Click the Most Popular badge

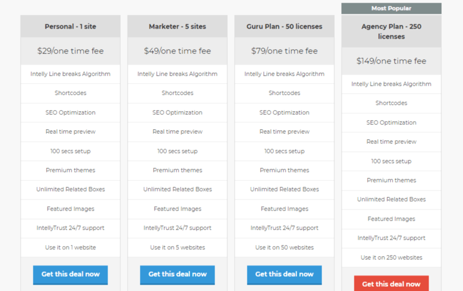click(x=391, y=8)
